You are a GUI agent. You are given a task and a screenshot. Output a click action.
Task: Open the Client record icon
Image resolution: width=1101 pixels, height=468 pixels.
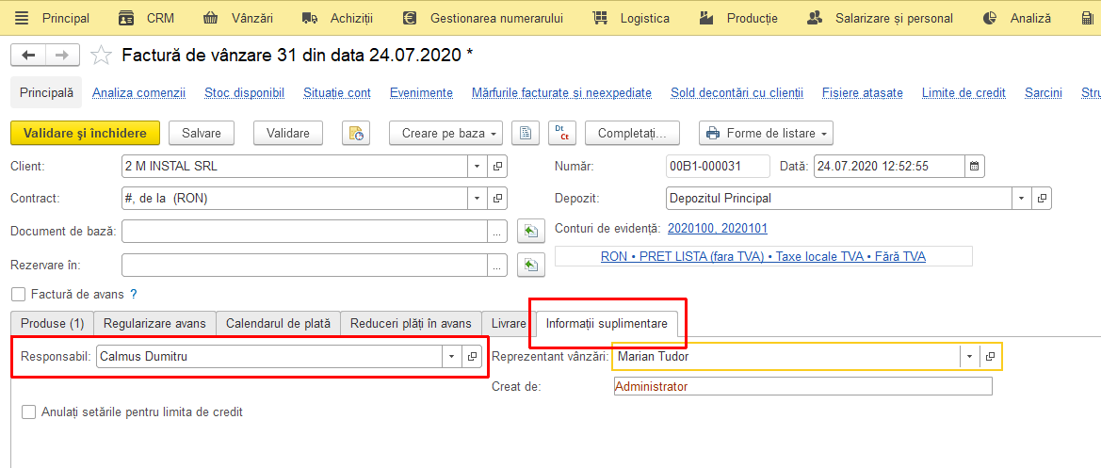pyautogui.click(x=498, y=167)
